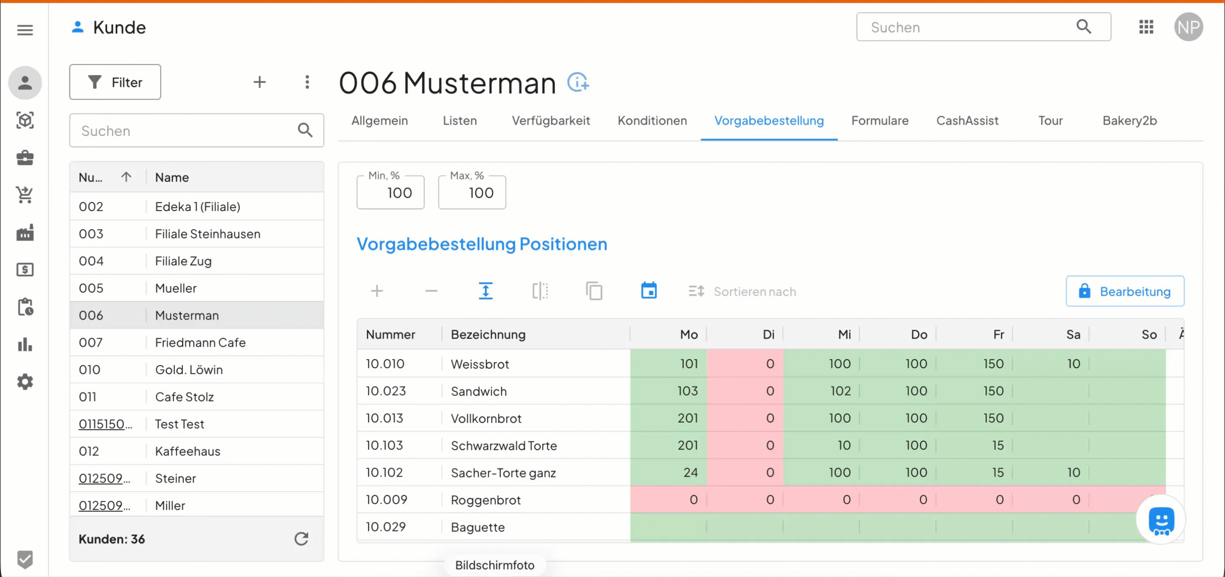
Task: Open the briefcase module in sidebar
Action: click(x=25, y=158)
